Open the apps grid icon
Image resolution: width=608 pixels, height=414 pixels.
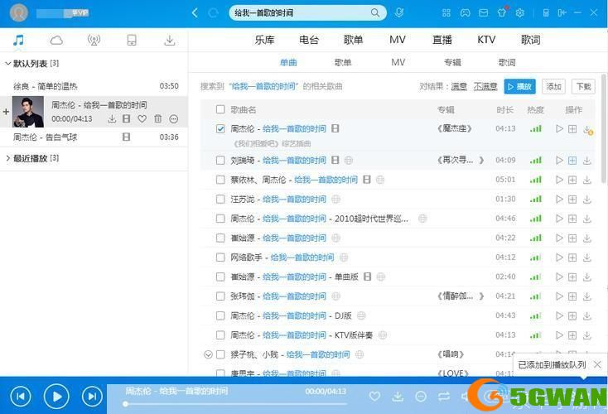446,12
